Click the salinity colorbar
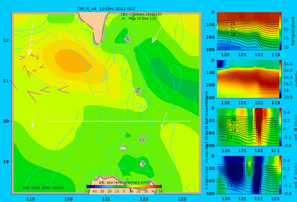 click(280, 79)
